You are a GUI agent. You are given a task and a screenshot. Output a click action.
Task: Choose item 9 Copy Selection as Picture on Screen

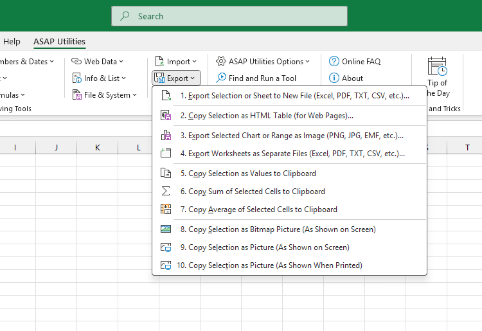click(x=290, y=247)
